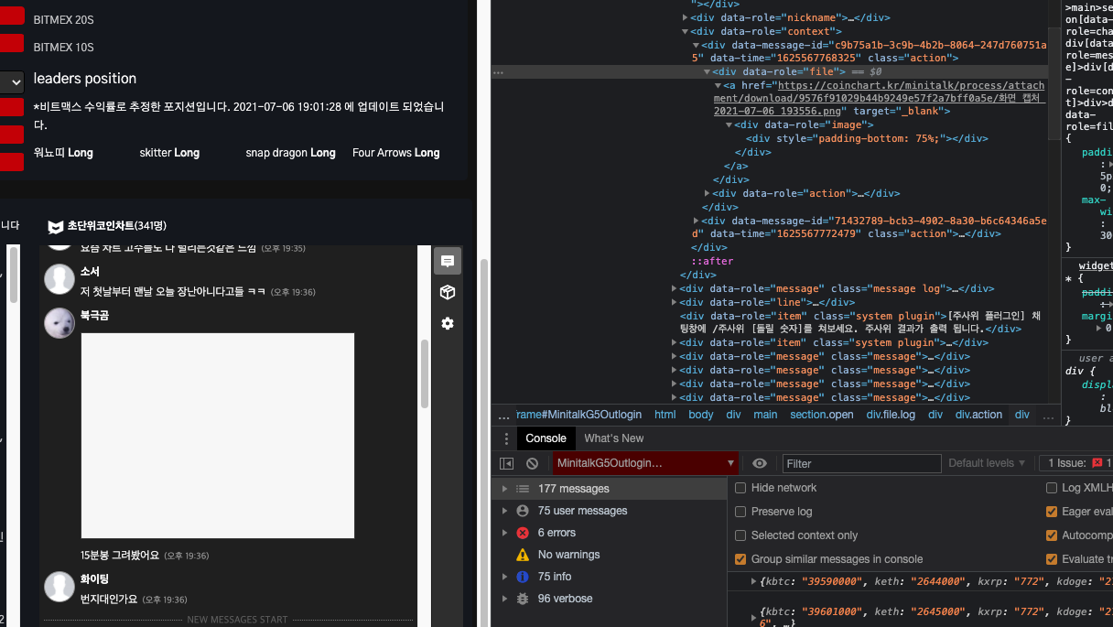This screenshot has height=627, width=1113.
Task: Open chat settings gear icon
Action: (x=448, y=323)
